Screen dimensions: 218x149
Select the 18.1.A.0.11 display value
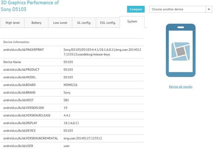(71, 123)
